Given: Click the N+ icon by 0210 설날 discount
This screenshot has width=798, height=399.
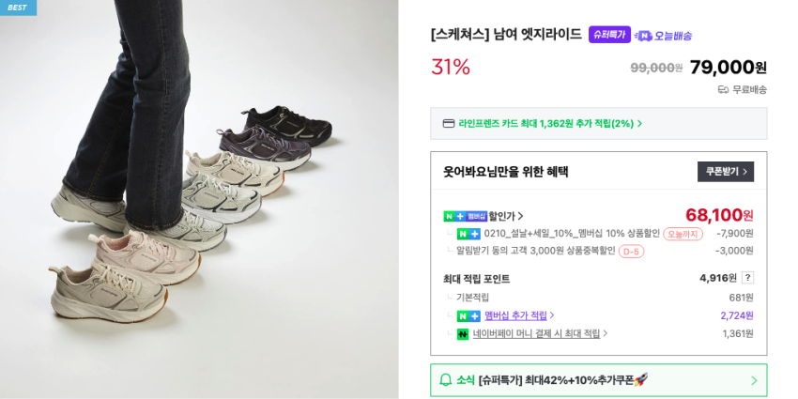Looking at the screenshot, I should point(468,234).
